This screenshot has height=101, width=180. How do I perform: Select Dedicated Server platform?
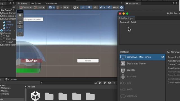tap(142, 63)
